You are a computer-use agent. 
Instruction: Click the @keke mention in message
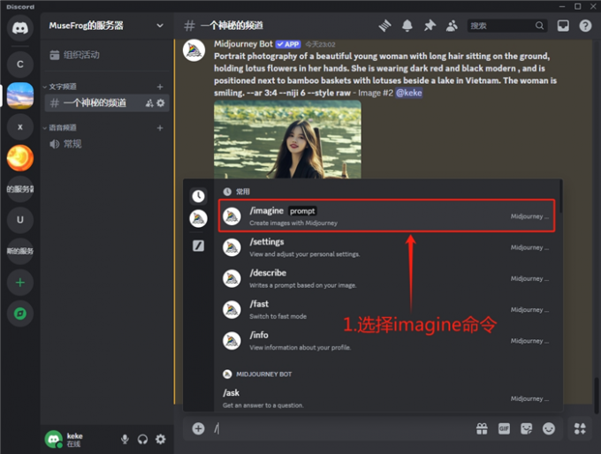pos(409,93)
